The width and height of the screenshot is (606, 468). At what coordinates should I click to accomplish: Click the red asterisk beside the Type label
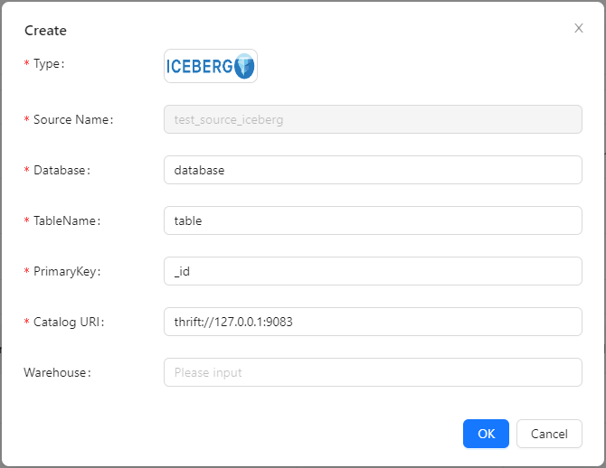26,65
